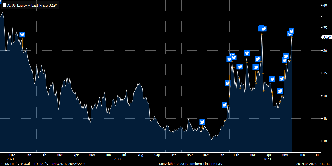332x166 pixels.
Task: Open Twitter marker in May 2023 near price 29
Action: 286,56
